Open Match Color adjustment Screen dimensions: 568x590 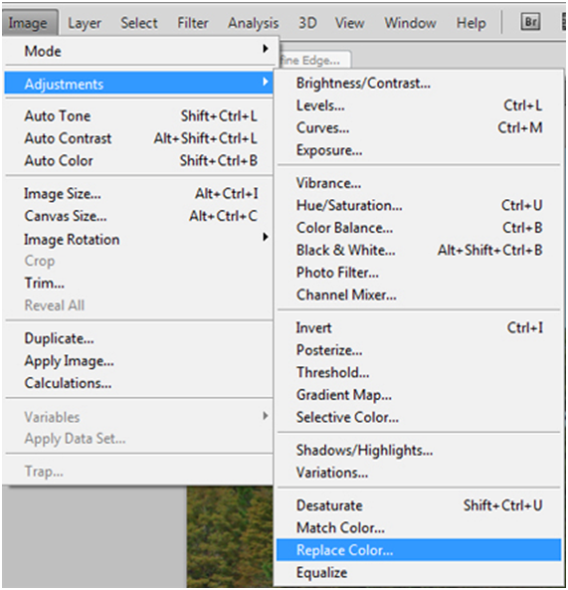pos(419,528)
